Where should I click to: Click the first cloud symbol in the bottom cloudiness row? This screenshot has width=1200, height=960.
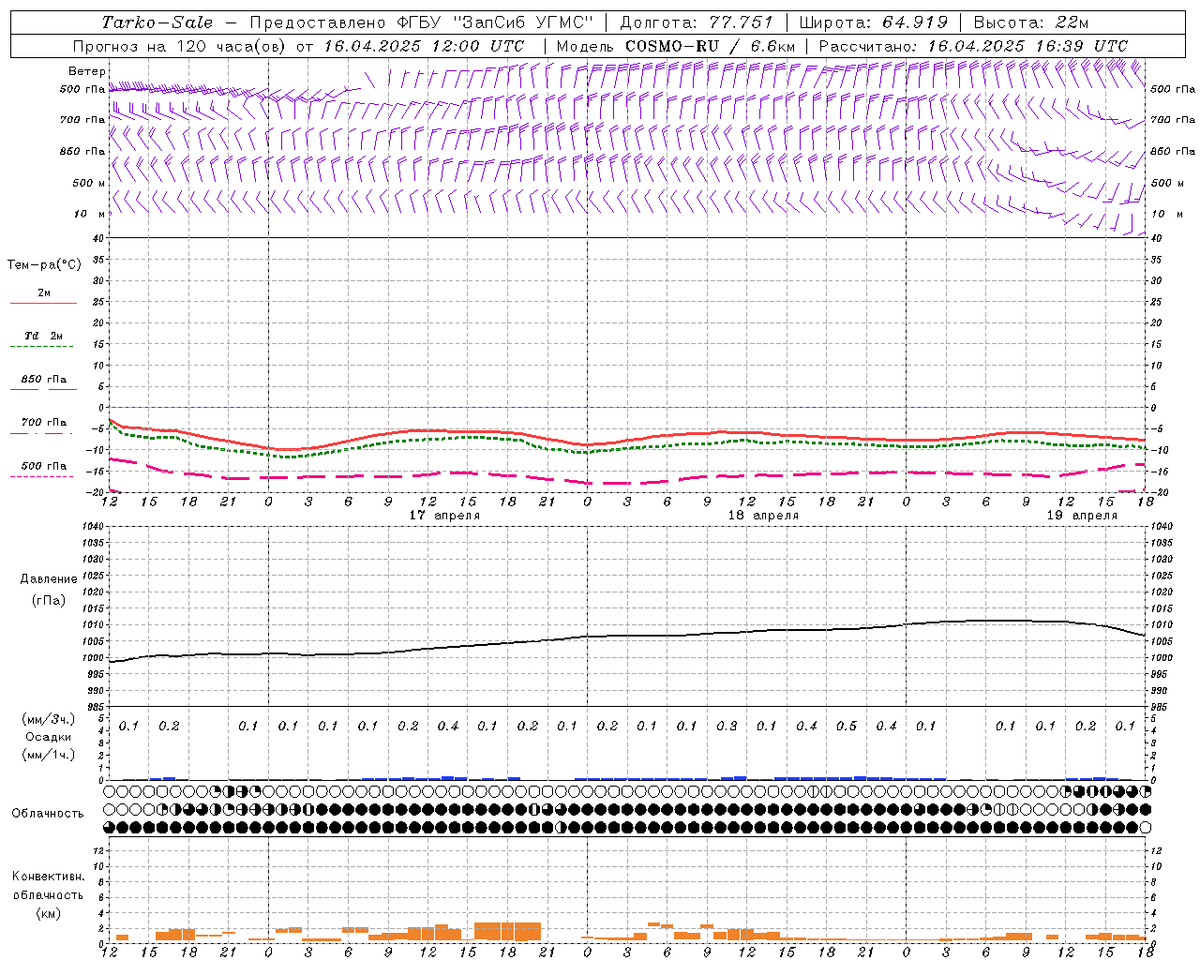[110, 828]
